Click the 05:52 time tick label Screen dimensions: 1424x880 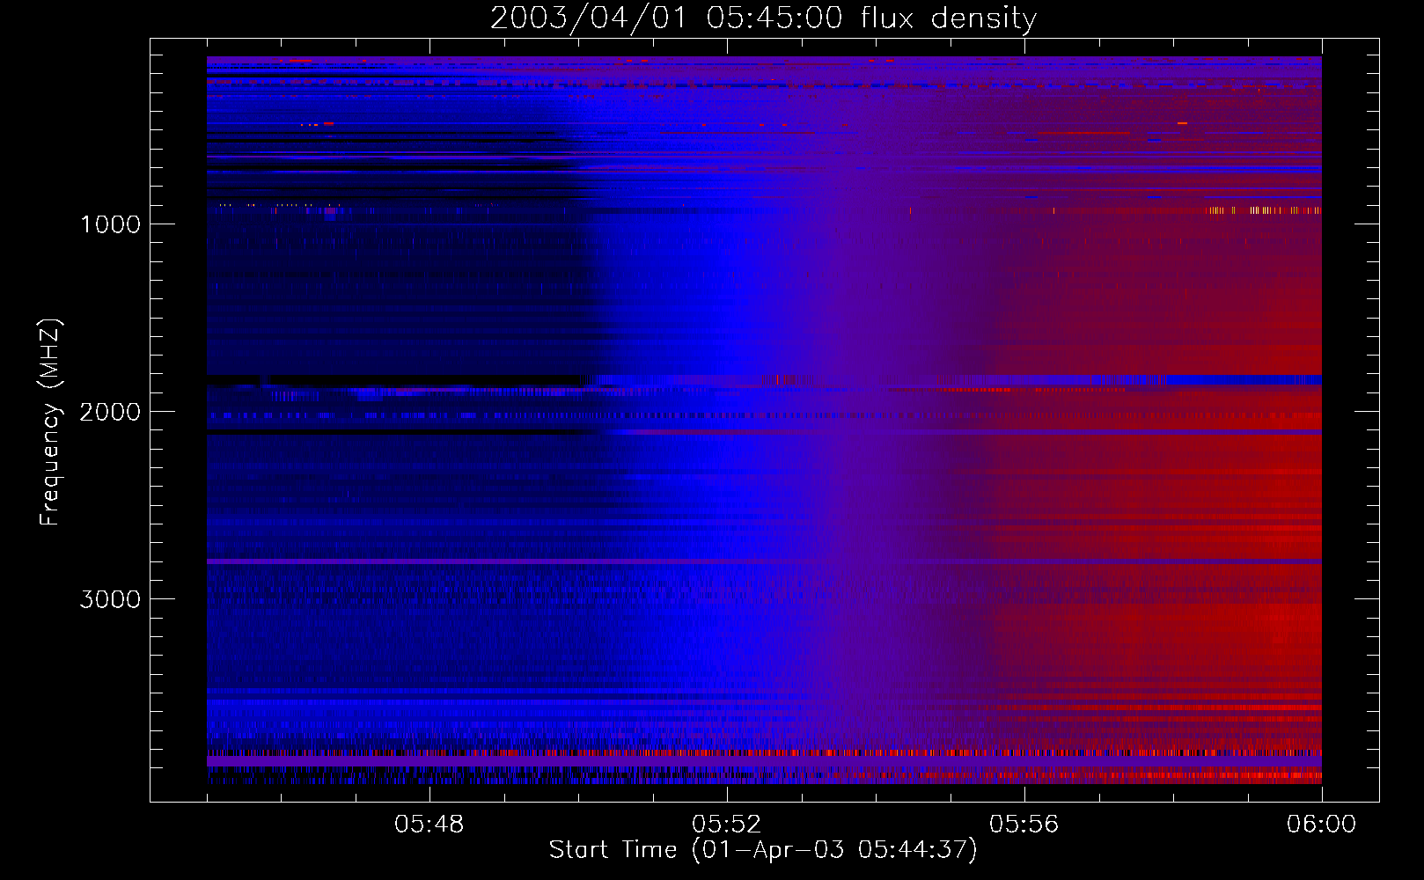(x=727, y=825)
